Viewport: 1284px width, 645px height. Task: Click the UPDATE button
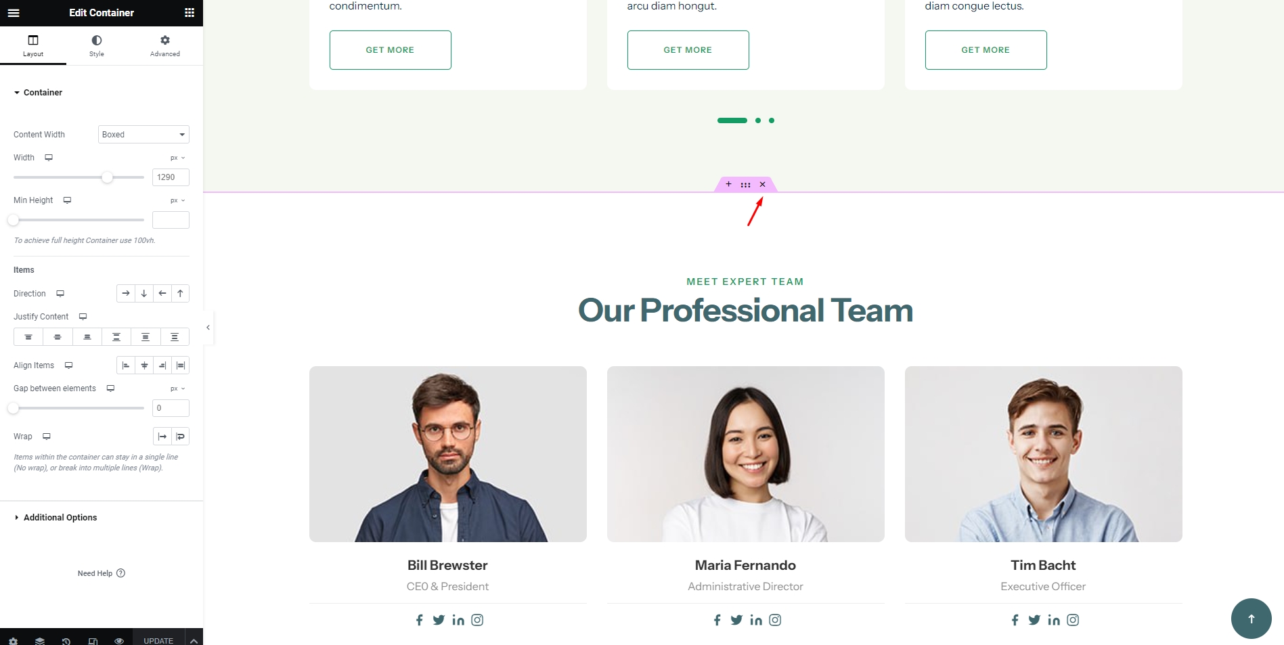pos(158,640)
